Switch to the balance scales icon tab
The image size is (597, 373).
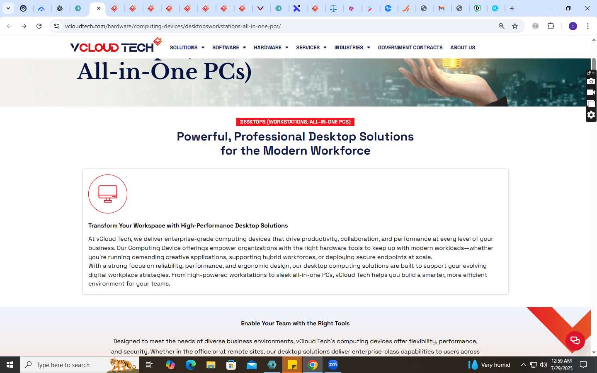(x=333, y=8)
